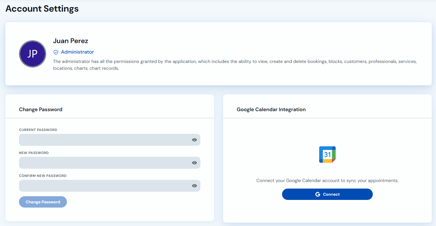Viewport: 436px width, 226px height.
Task: Click the Administrator shield icon
Action: [x=56, y=52]
